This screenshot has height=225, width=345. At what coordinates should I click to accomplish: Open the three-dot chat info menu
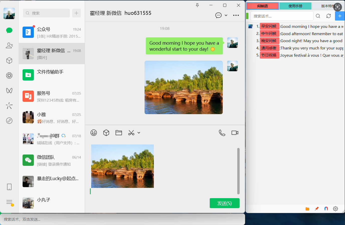[236, 15]
